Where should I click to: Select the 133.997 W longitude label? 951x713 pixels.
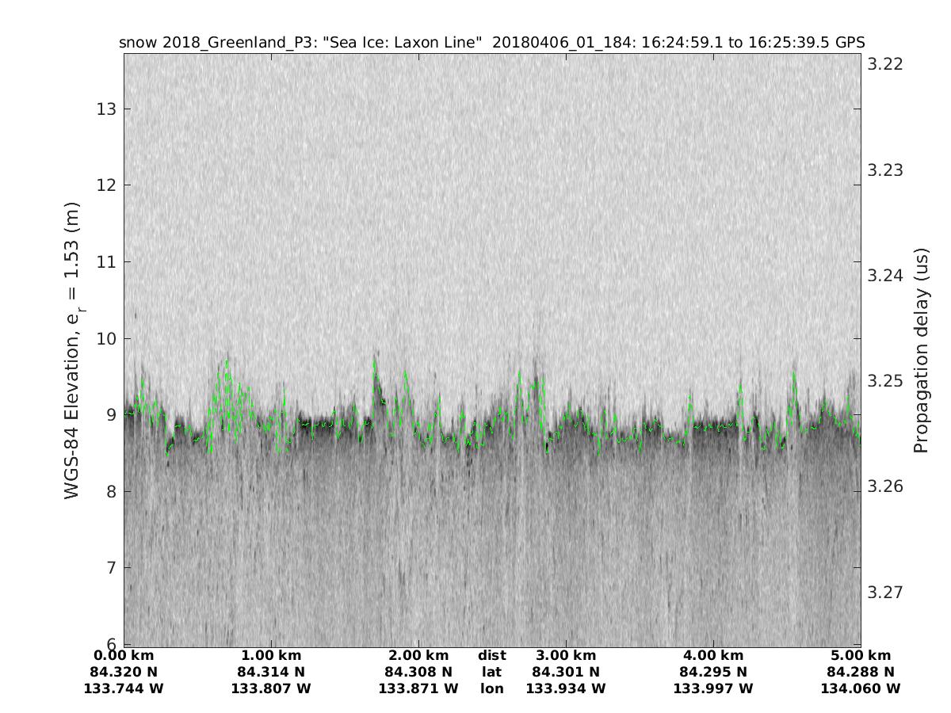click(x=713, y=689)
